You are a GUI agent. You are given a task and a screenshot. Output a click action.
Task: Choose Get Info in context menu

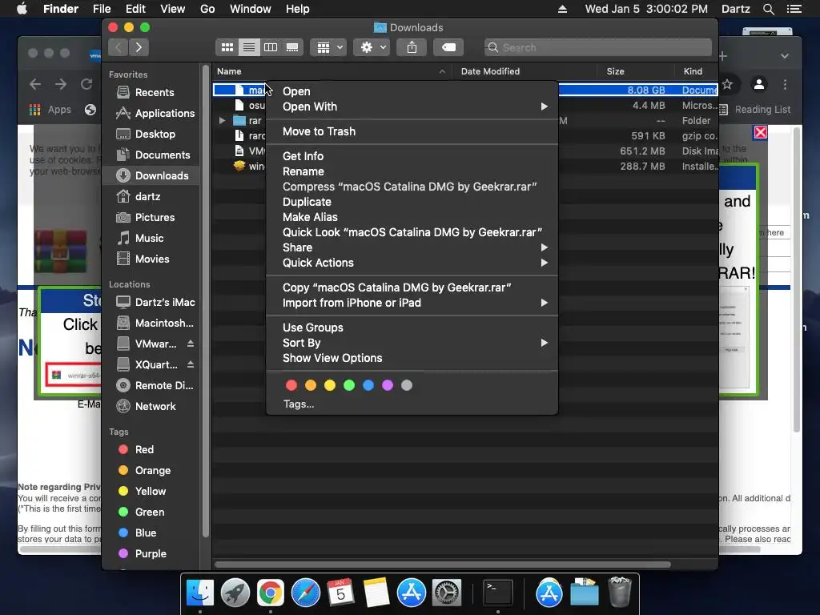412,156
